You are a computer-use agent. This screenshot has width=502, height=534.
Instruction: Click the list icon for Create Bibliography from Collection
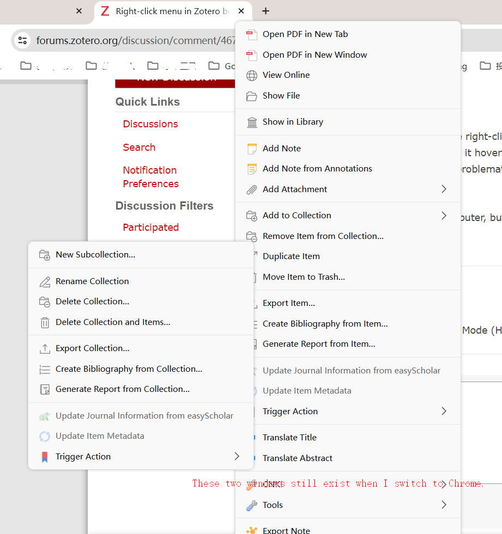point(45,369)
